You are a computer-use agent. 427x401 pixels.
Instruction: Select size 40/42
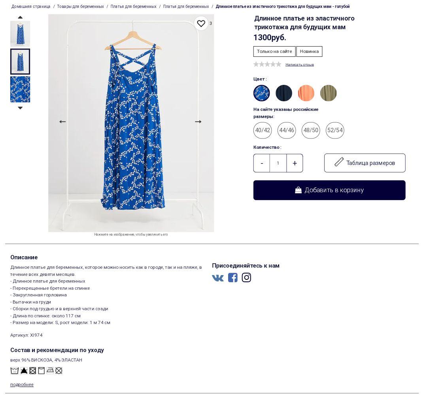(263, 131)
